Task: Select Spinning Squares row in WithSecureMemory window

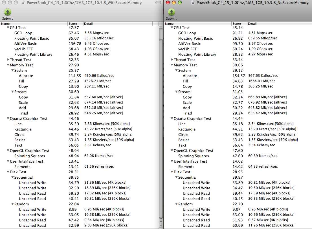Action: pyautogui.click(x=79, y=156)
